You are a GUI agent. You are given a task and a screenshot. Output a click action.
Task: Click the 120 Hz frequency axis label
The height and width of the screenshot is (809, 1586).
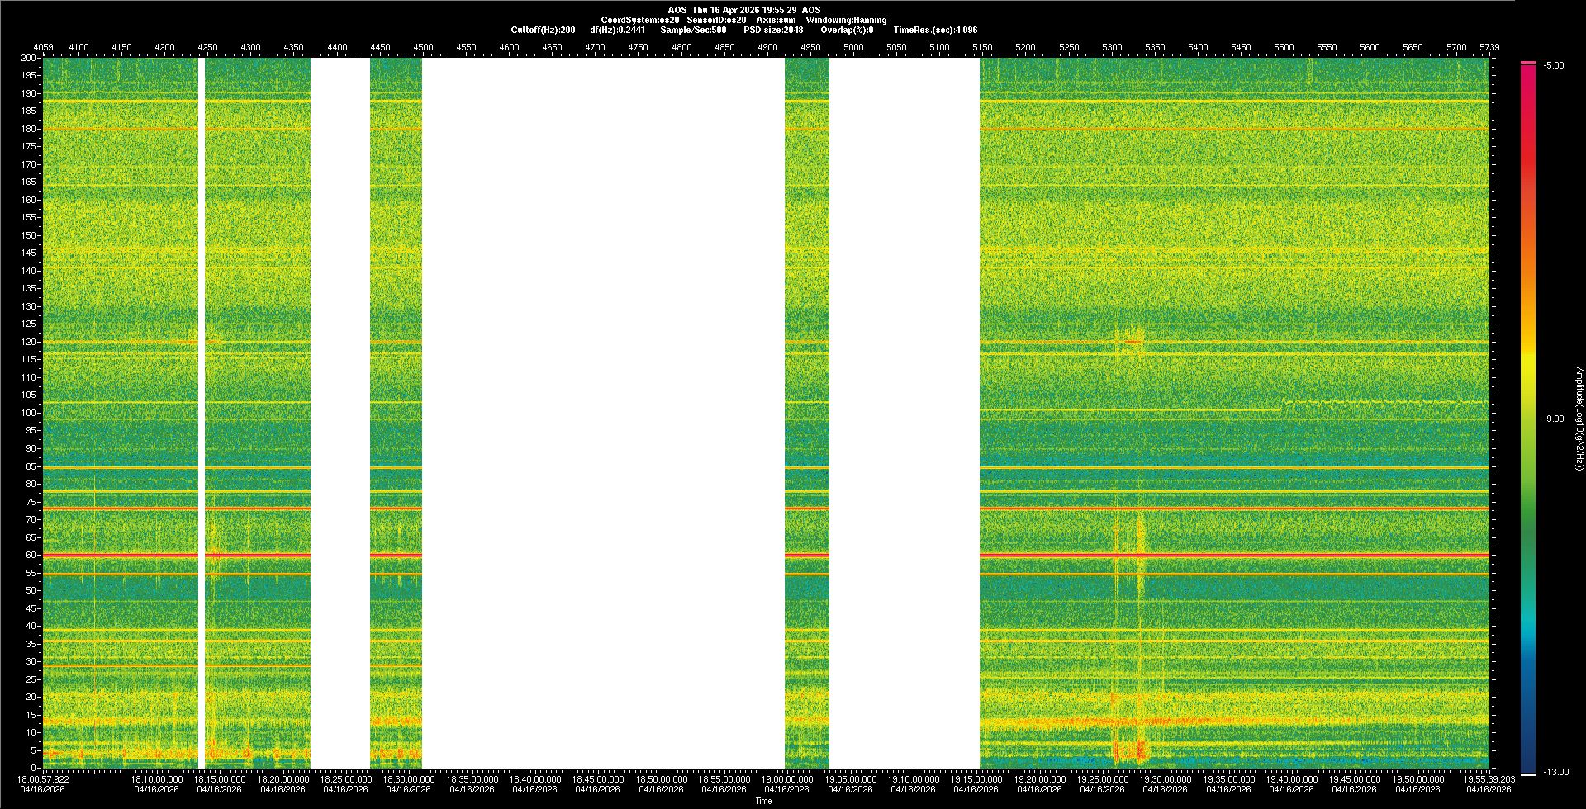29,342
